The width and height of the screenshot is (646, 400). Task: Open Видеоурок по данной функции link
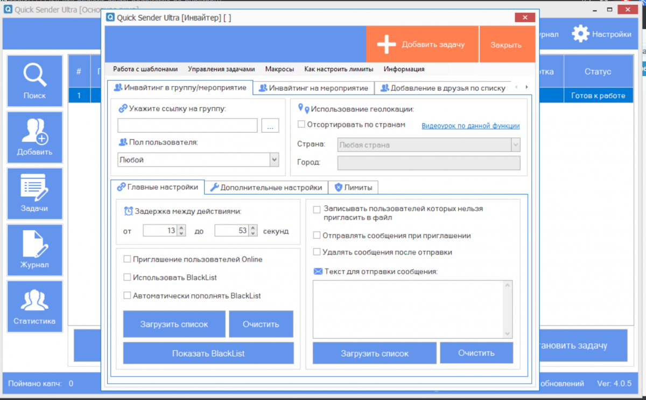pos(471,126)
